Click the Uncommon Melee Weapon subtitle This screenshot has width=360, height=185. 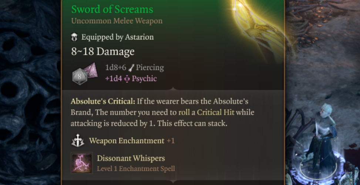pos(117,21)
